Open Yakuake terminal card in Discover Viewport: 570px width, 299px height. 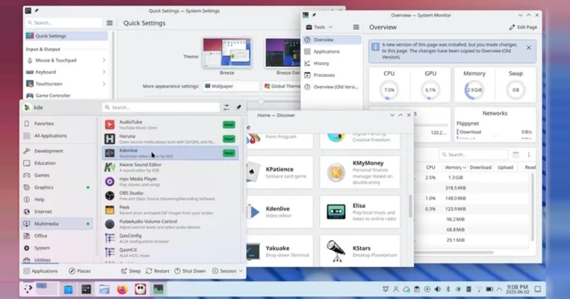pos(279,251)
